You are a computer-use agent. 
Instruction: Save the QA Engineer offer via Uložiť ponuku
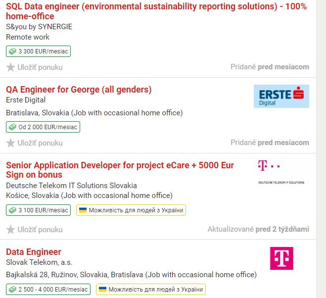pyautogui.click(x=40, y=143)
